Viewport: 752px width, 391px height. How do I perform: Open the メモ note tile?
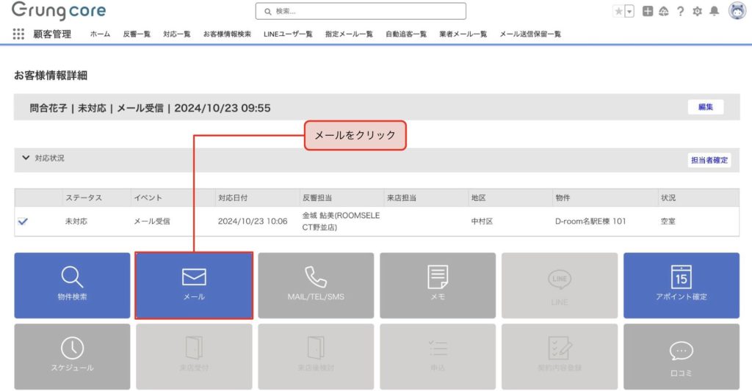pos(438,285)
